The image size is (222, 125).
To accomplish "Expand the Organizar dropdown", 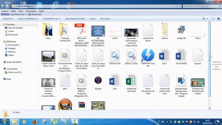I will [8, 18].
